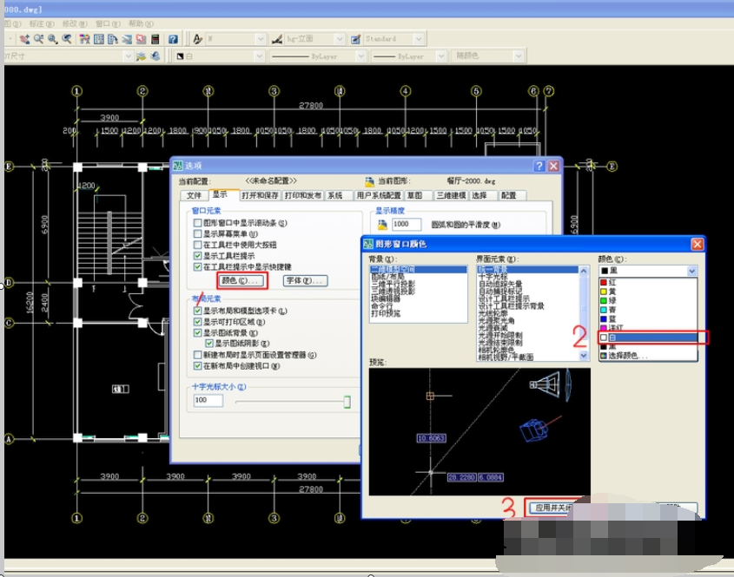
Task: Click the arc smoothness field showing 1000
Action: point(406,225)
